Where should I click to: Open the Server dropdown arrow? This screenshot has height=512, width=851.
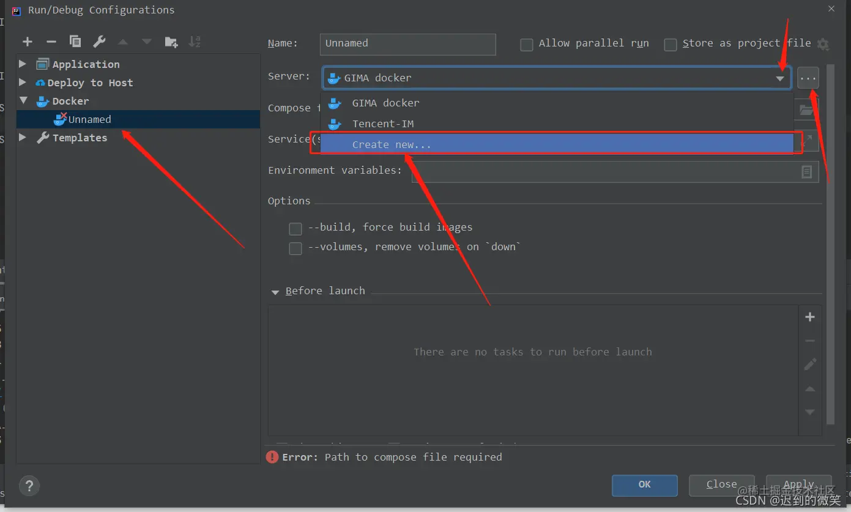(780, 78)
